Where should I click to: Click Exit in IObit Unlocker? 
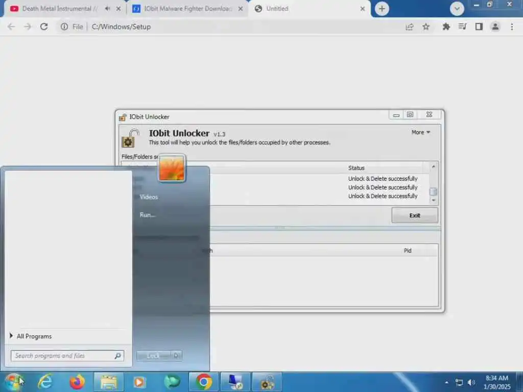(x=415, y=215)
